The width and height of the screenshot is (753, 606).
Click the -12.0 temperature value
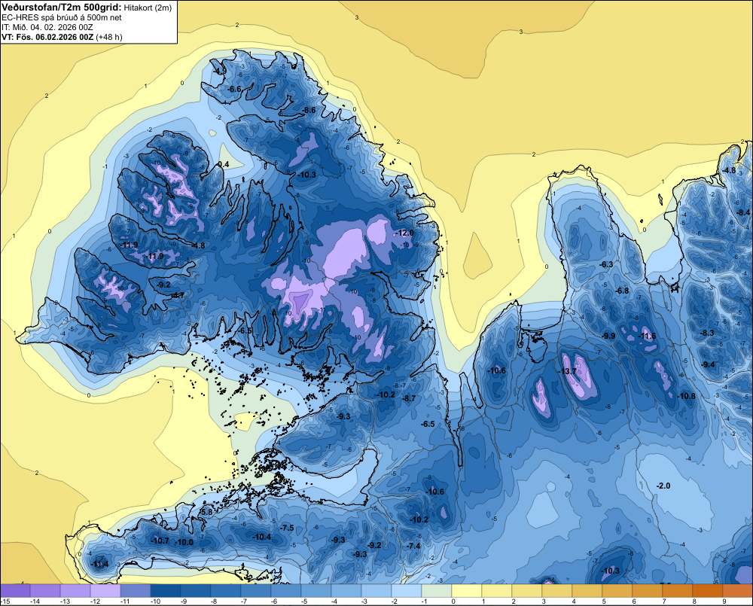[x=404, y=233]
